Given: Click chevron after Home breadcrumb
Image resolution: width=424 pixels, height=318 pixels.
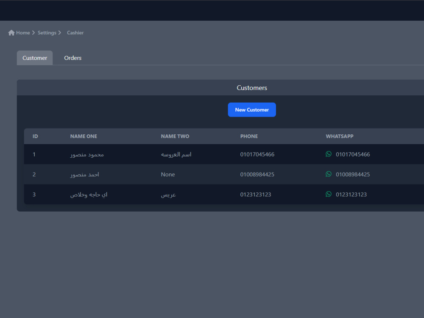Looking at the screenshot, I should click(x=33, y=33).
